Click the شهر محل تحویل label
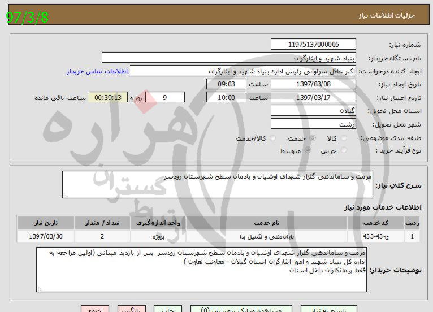Image resolution: width=433 pixels, height=312 pixels. click(x=397, y=124)
